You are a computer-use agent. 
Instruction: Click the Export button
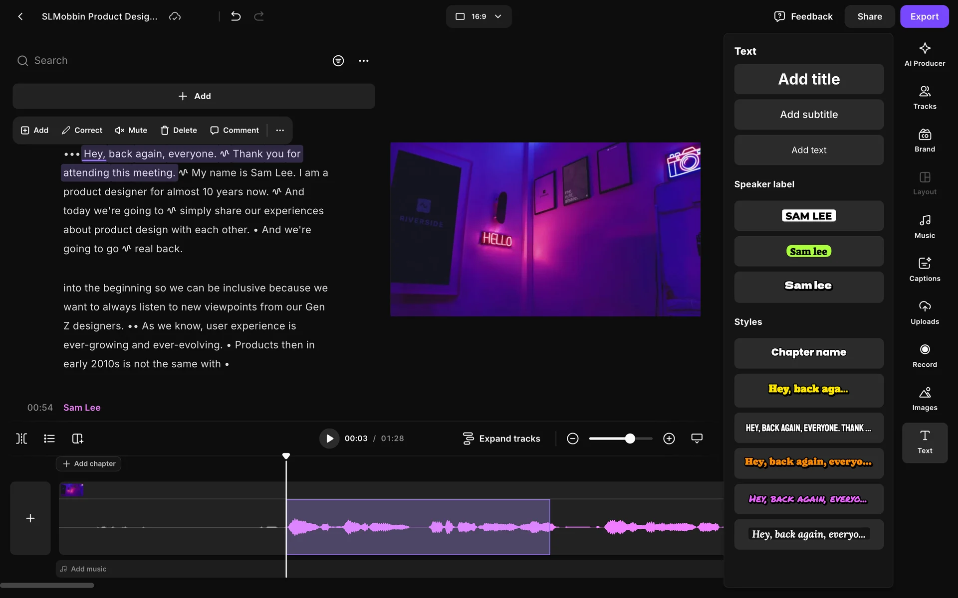924,16
